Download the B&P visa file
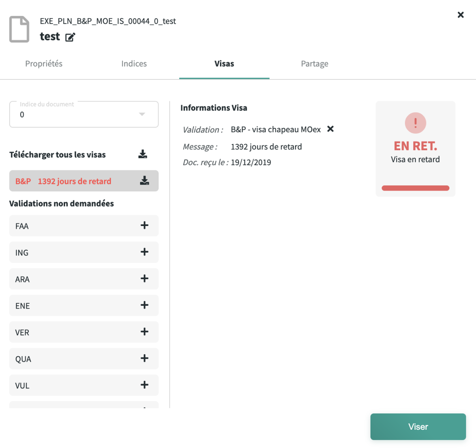The width and height of the screenshot is (476, 448). click(x=144, y=181)
